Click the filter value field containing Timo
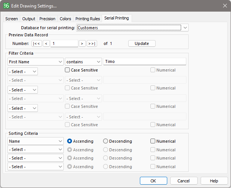This screenshot has height=188, width=231. [145, 61]
